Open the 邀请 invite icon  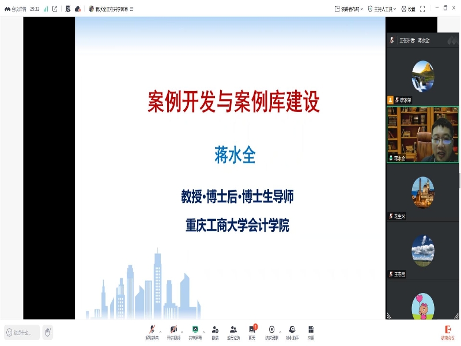click(x=214, y=329)
